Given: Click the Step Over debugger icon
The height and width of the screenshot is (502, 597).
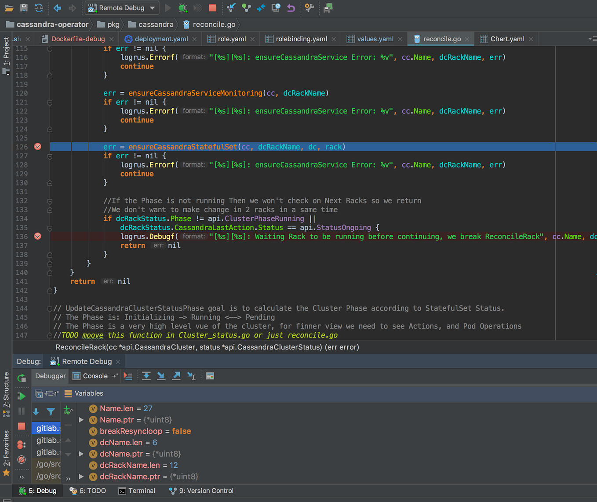Looking at the screenshot, I should click(x=146, y=376).
